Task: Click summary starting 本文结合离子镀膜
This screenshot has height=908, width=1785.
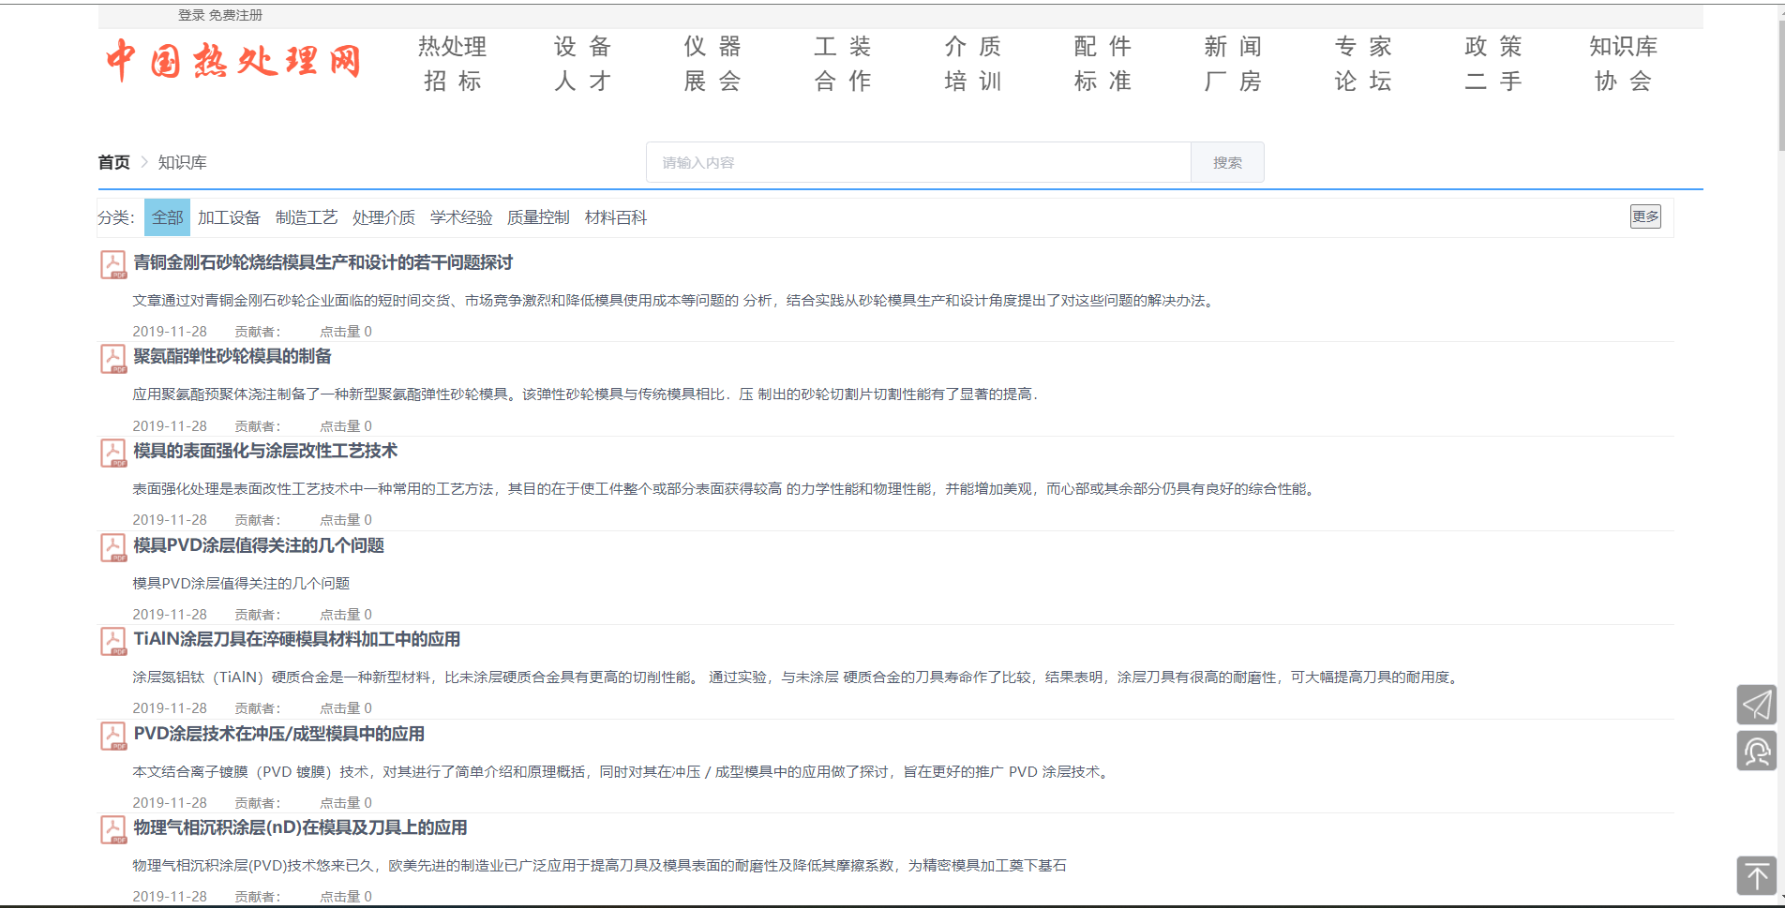Action: coord(622,772)
